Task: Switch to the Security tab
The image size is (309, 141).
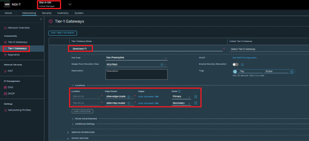Action: coord(47,13)
